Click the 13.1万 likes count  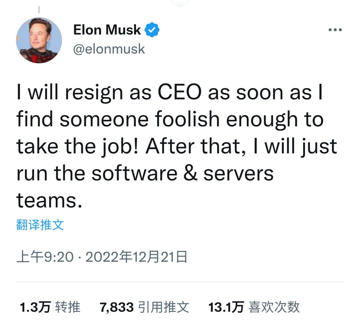[x=226, y=307]
